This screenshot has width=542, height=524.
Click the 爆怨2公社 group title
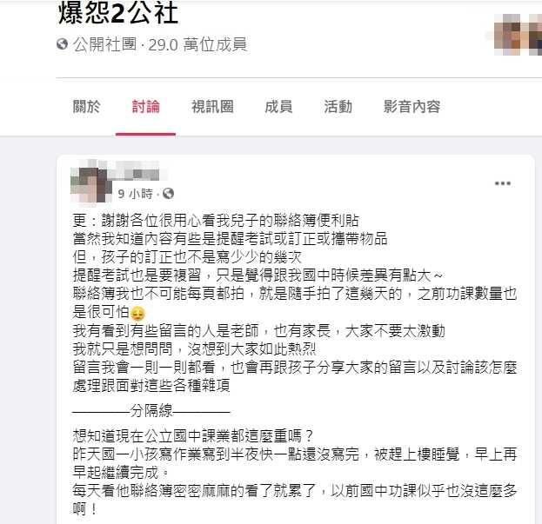(x=118, y=13)
